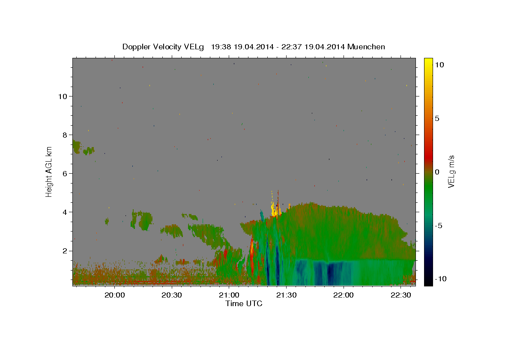Screen dimensions: 514x343
Task: Click the 'Muenchen' station name in the title
Action: click(x=366, y=47)
